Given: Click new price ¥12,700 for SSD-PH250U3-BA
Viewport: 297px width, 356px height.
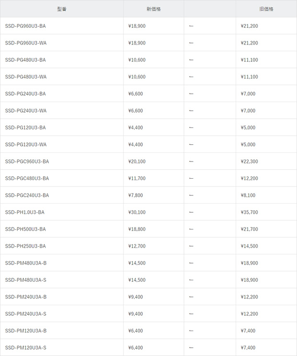Looking at the screenshot, I should 137,246.
